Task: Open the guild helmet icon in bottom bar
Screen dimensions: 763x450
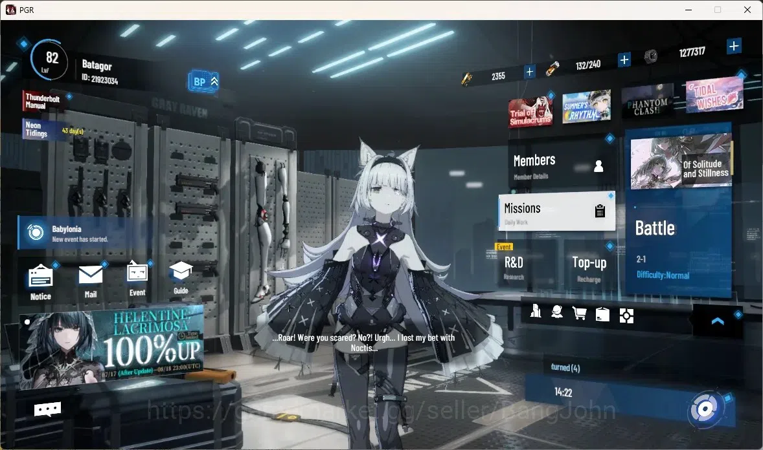Action: 557,312
